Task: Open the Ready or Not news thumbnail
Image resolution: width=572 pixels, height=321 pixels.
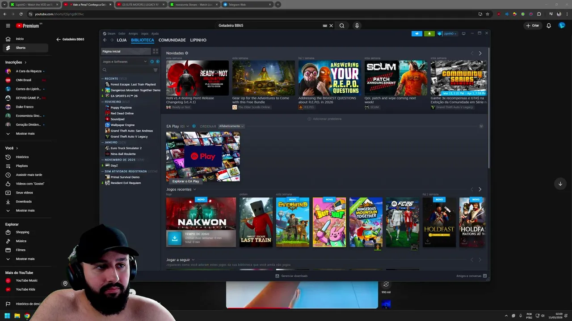Action: pos(198,78)
